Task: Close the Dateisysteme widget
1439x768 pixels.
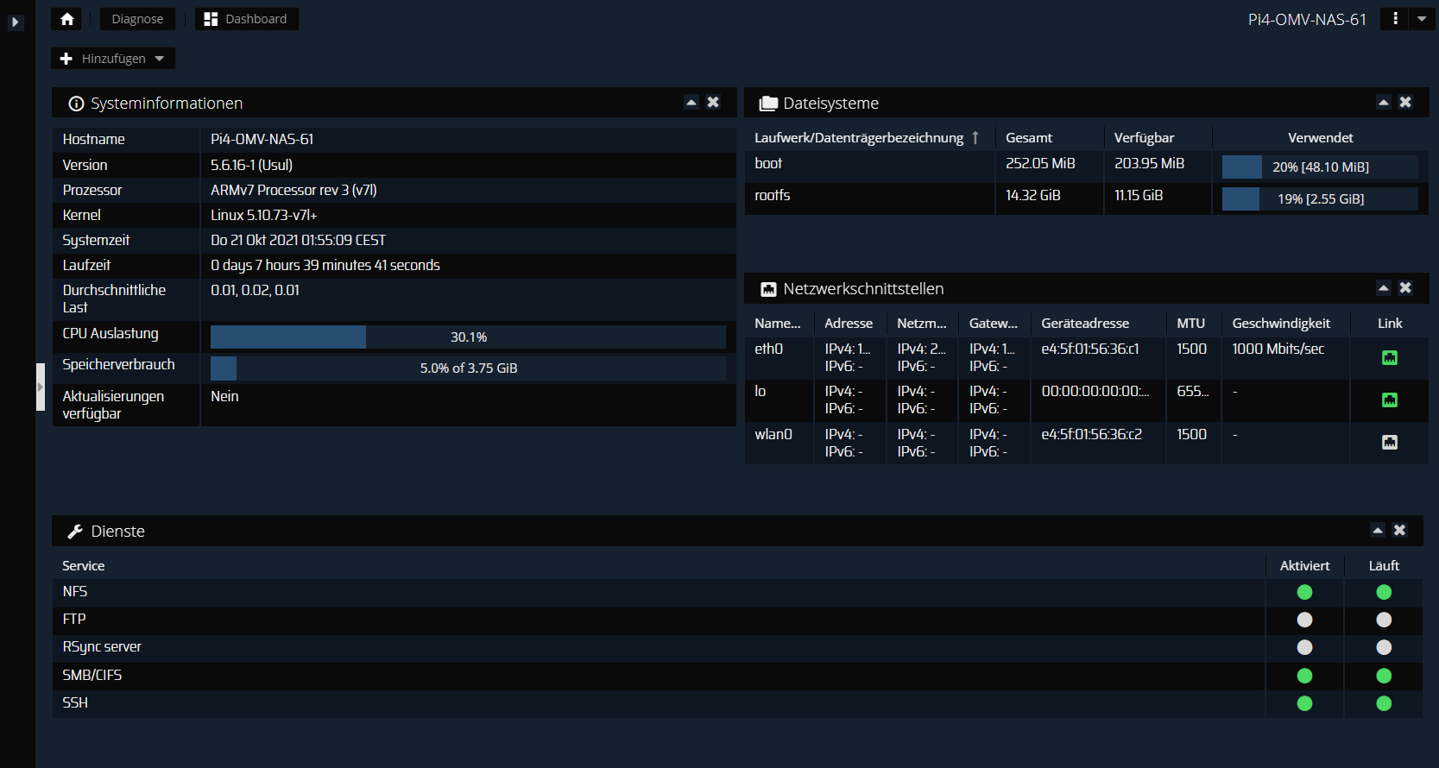Action: point(1405,102)
